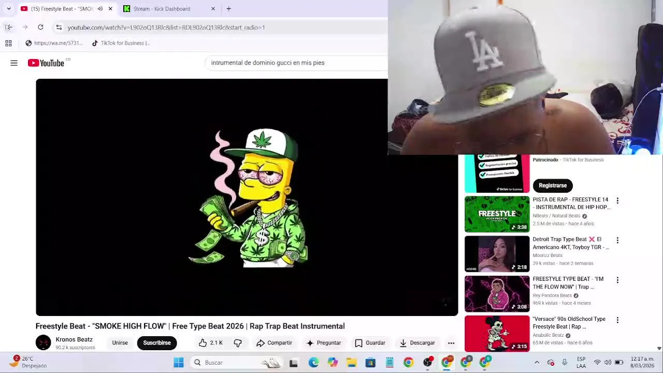
Task: Click the microphone tray icon
Action: [x=565, y=363]
